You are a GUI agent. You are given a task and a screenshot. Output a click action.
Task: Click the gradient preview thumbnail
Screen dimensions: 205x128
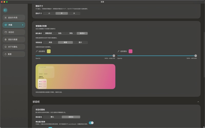[75, 77]
